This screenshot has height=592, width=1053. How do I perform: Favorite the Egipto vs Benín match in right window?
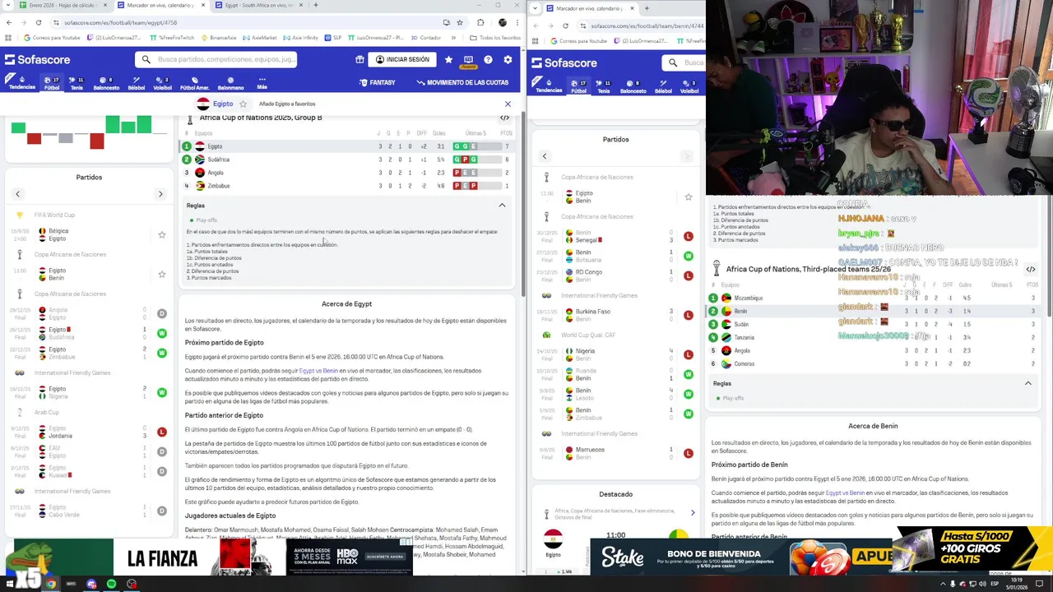689,197
